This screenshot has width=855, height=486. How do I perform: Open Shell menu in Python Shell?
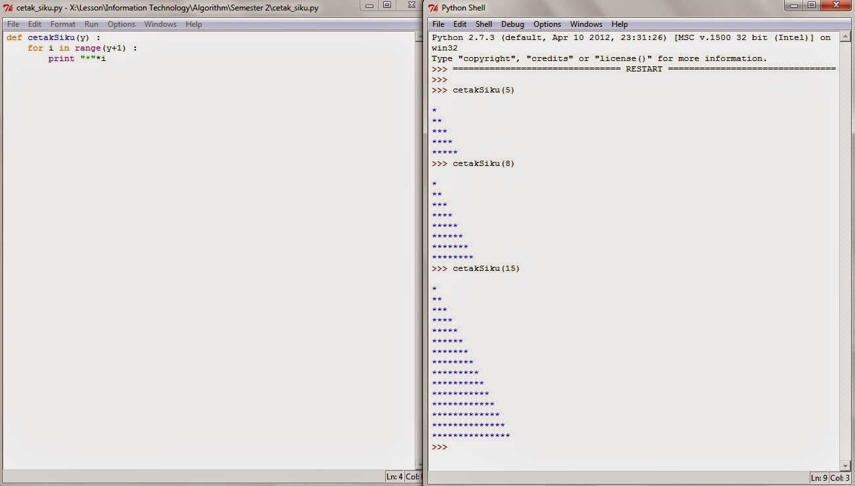(x=484, y=24)
